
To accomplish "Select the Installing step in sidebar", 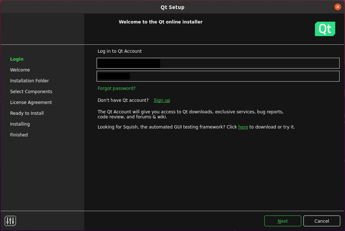I will (x=20, y=124).
